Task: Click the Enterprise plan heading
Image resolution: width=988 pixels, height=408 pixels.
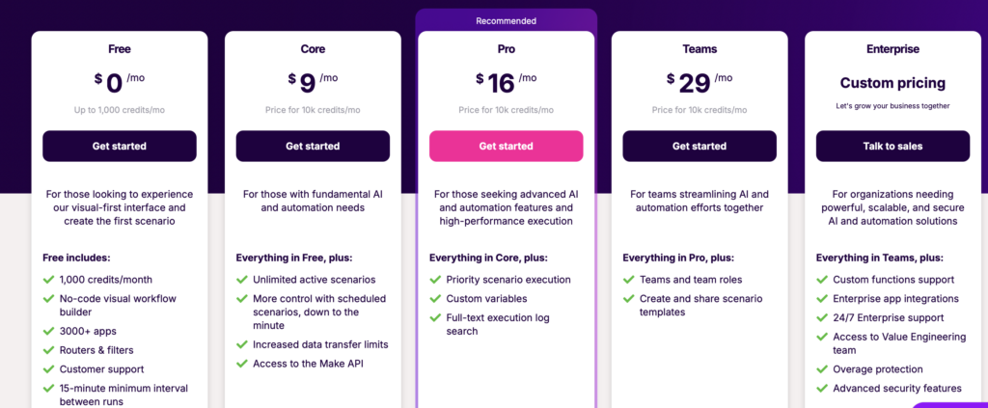Action: (892, 48)
